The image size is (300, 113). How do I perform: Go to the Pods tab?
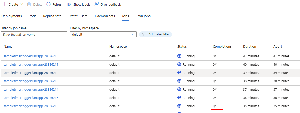click(x=33, y=16)
